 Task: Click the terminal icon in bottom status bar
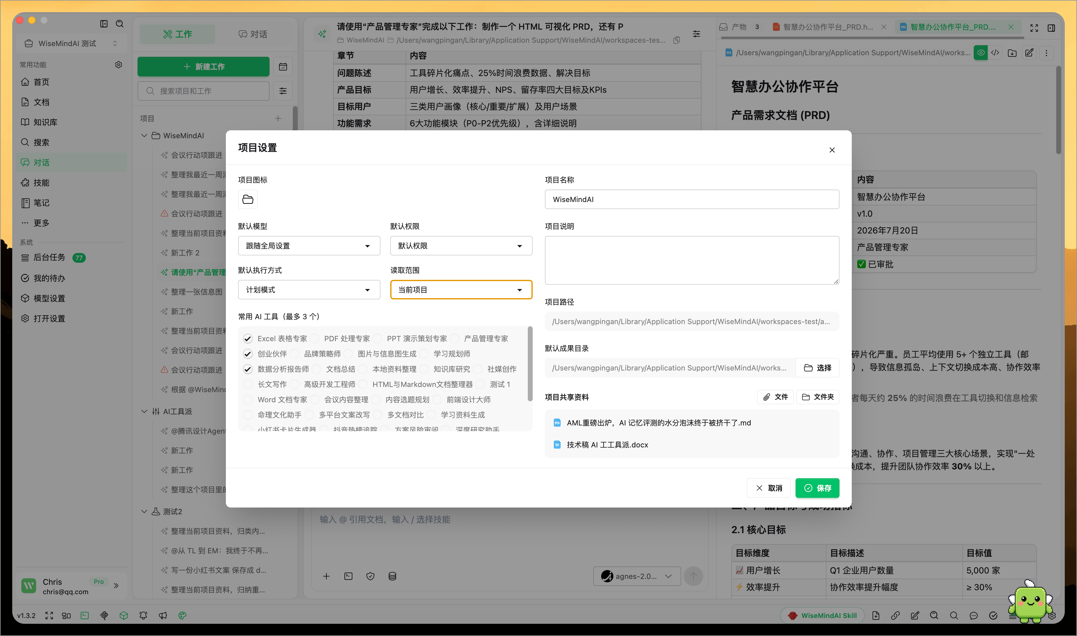[85, 616]
